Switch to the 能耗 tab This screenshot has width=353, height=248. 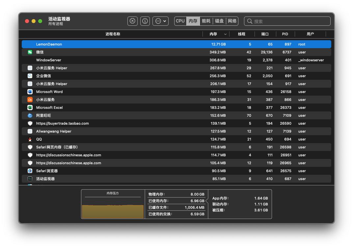tap(206, 21)
